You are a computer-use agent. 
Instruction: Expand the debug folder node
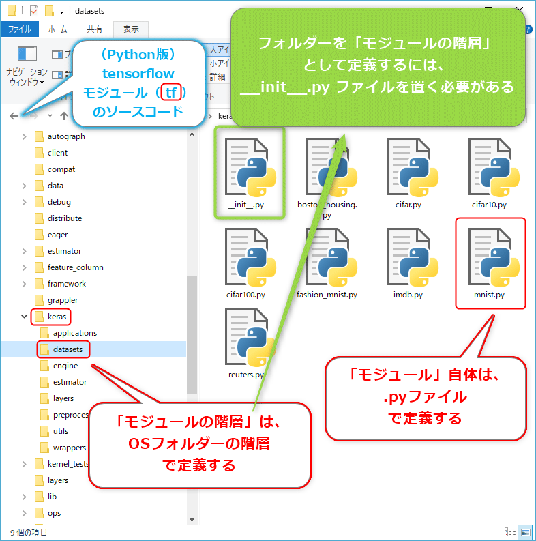[x=24, y=202]
